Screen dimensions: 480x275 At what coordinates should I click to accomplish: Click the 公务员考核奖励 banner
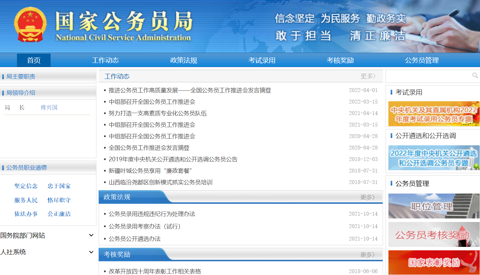tap(433, 234)
